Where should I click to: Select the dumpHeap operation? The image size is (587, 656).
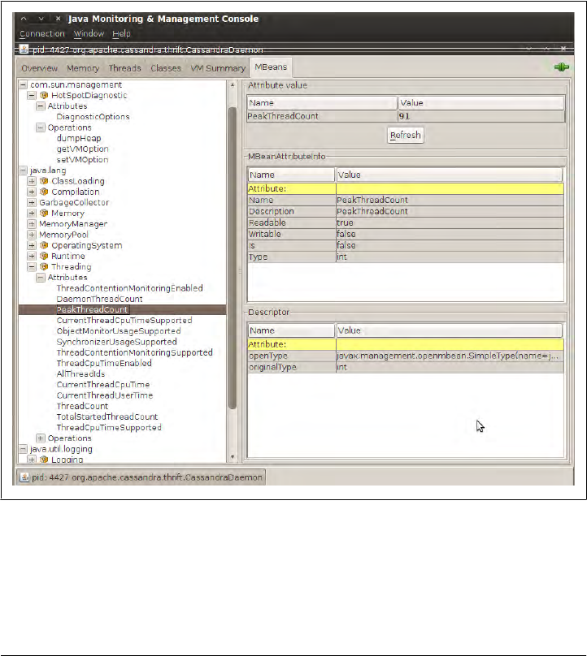(79, 138)
